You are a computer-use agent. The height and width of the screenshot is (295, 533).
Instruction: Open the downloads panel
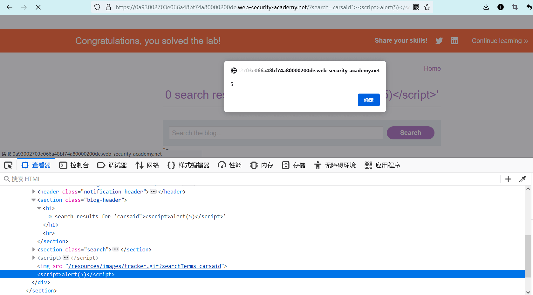coord(486,7)
